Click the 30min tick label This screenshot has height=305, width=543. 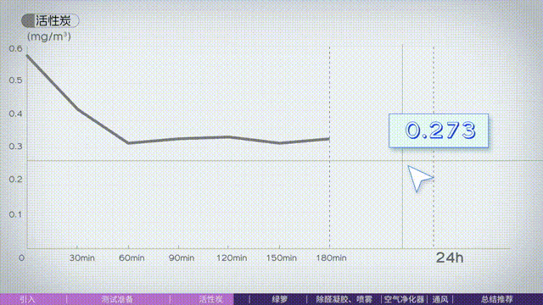pyautogui.click(x=82, y=258)
